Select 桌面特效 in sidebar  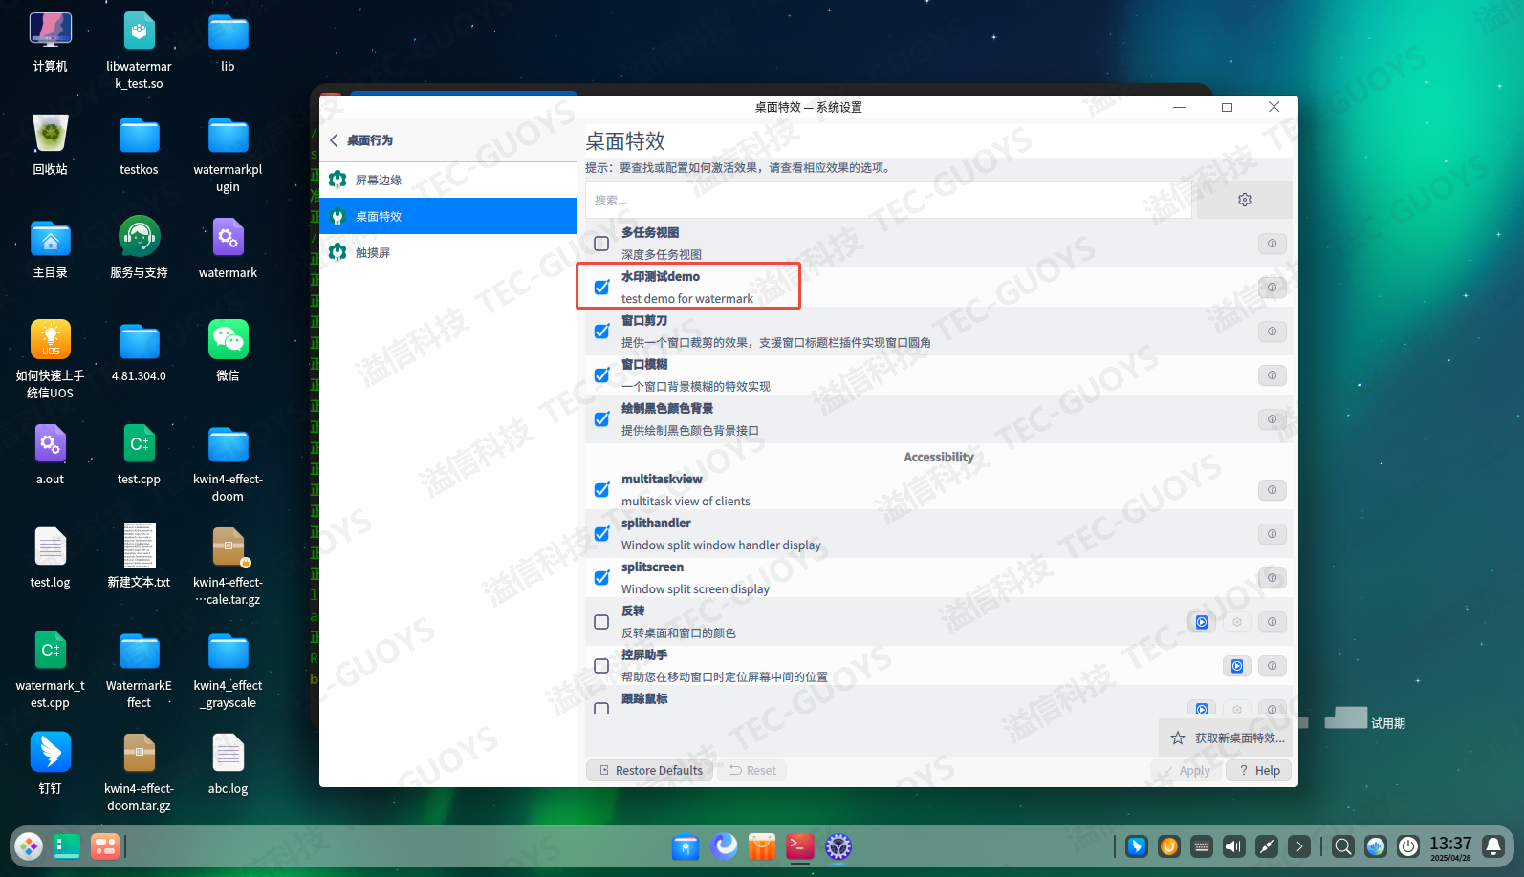pyautogui.click(x=447, y=216)
